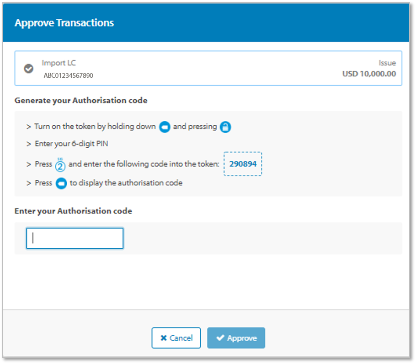This screenshot has width=416, height=364.
Task: Click the reference number ABC01234567890
Action: tap(68, 75)
